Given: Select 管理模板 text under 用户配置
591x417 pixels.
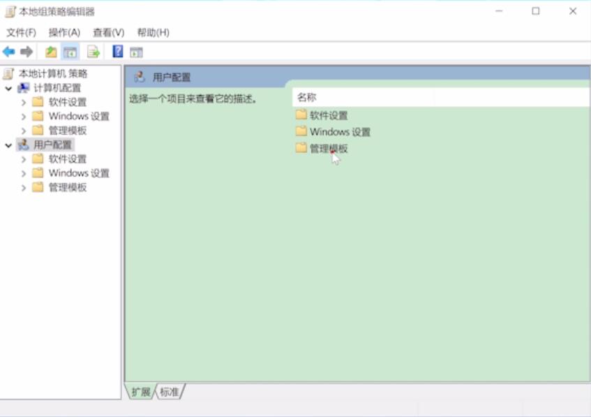Looking at the screenshot, I should click(x=68, y=187).
